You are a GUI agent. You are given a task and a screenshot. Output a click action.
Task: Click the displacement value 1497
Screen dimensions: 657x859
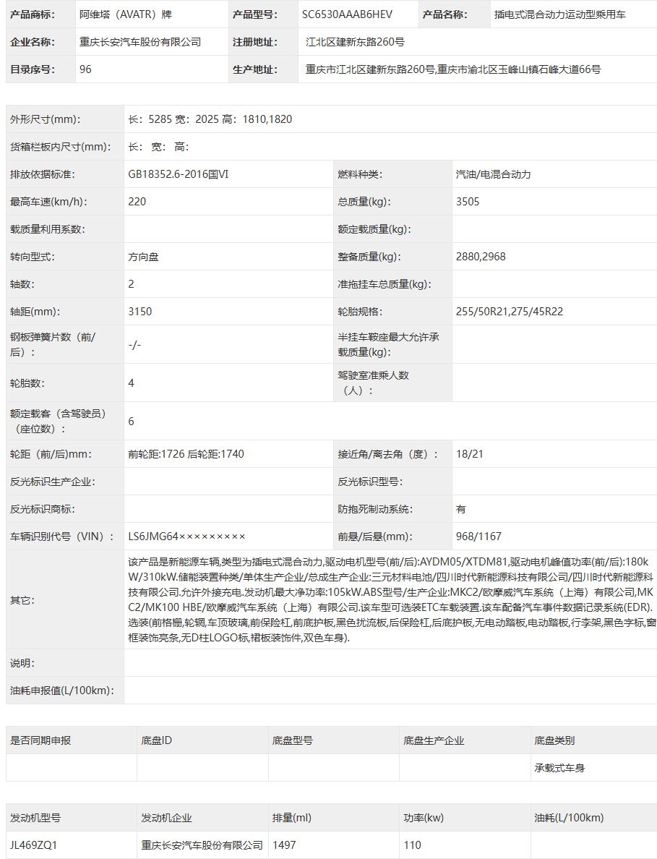pos(284,845)
